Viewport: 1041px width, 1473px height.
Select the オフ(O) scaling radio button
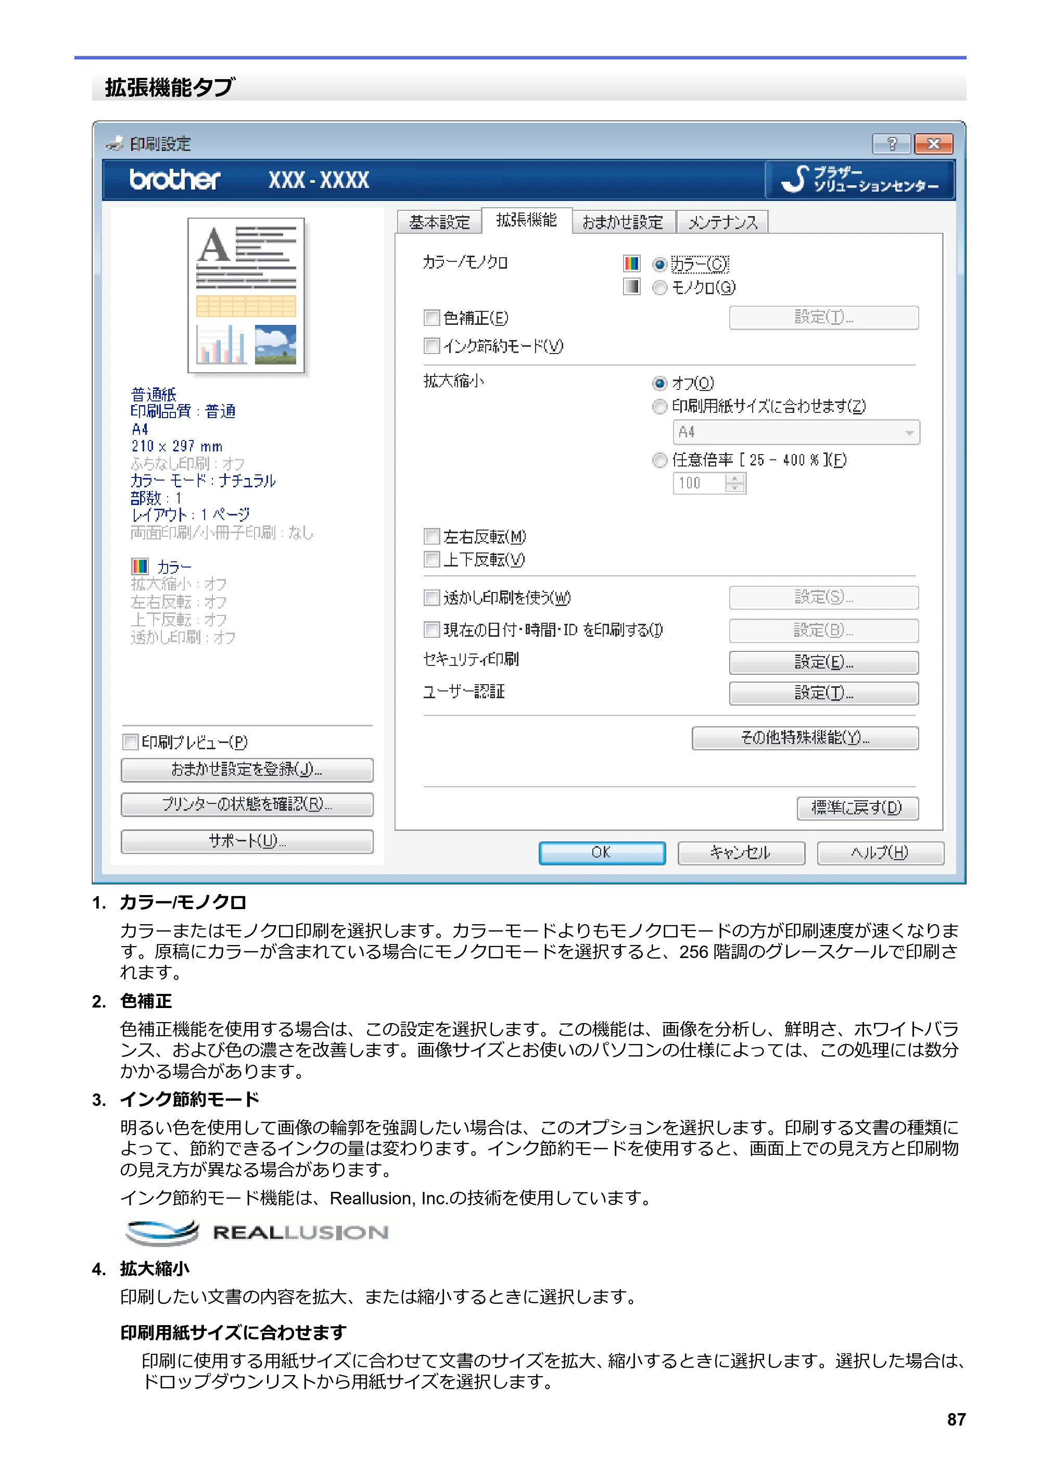pos(659,384)
